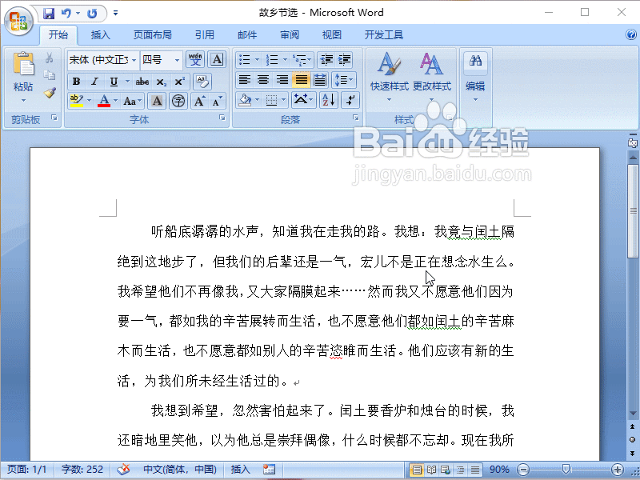Open the 插入 ribbon tab
Image resolution: width=640 pixels, height=480 pixels.
[x=101, y=34]
